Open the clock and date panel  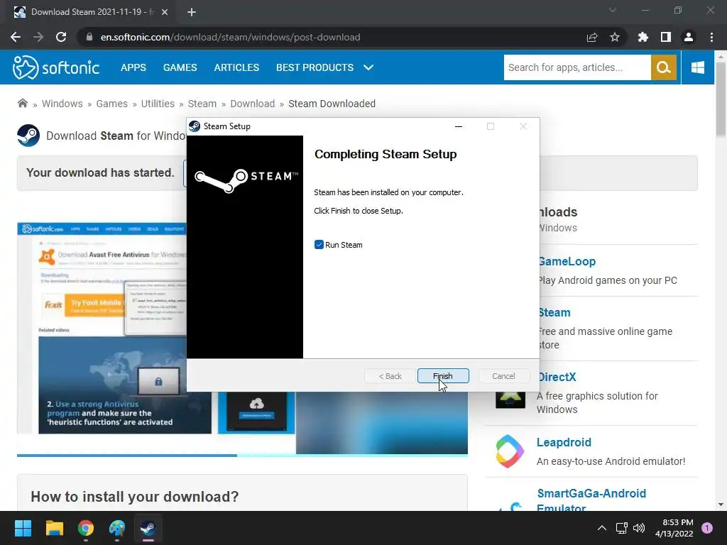tap(674, 528)
